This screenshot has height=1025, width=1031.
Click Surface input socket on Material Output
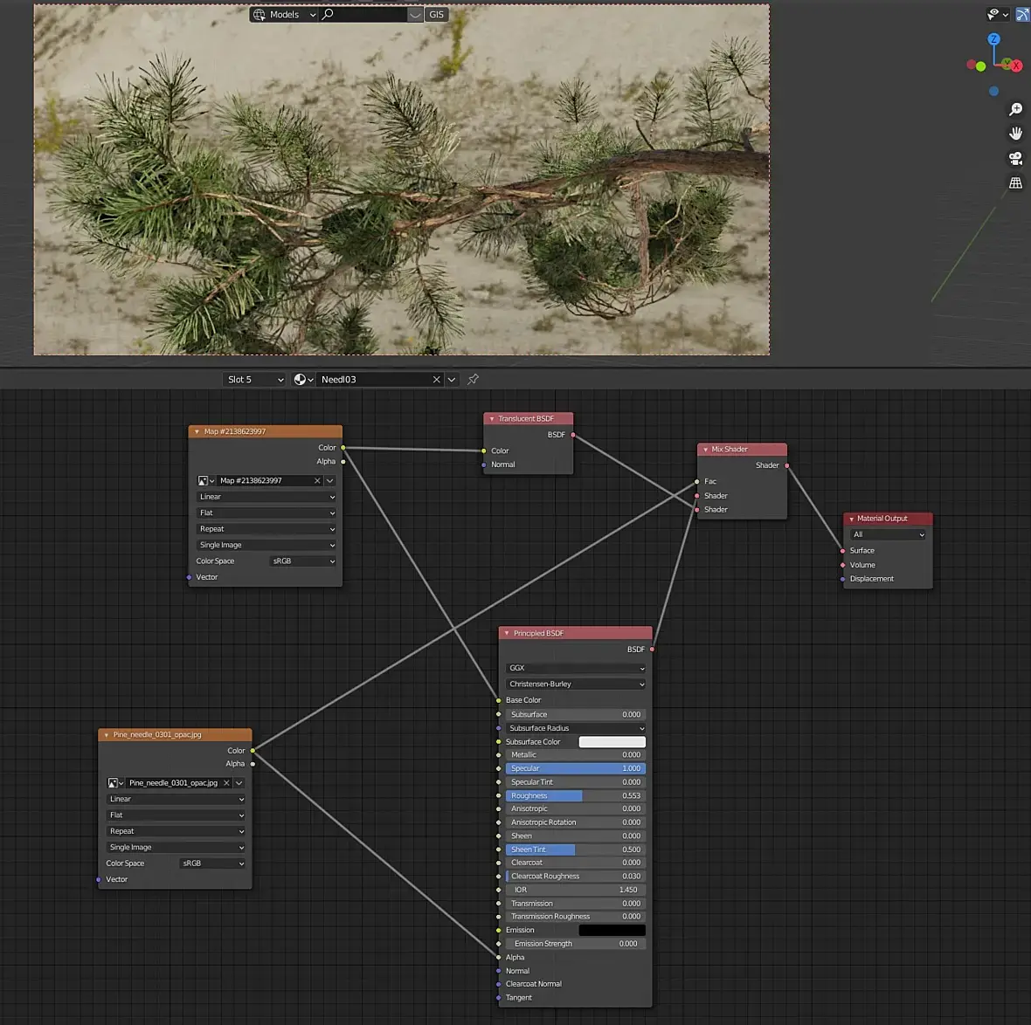[x=843, y=551]
